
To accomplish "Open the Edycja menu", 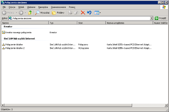I will tap(12, 7).
